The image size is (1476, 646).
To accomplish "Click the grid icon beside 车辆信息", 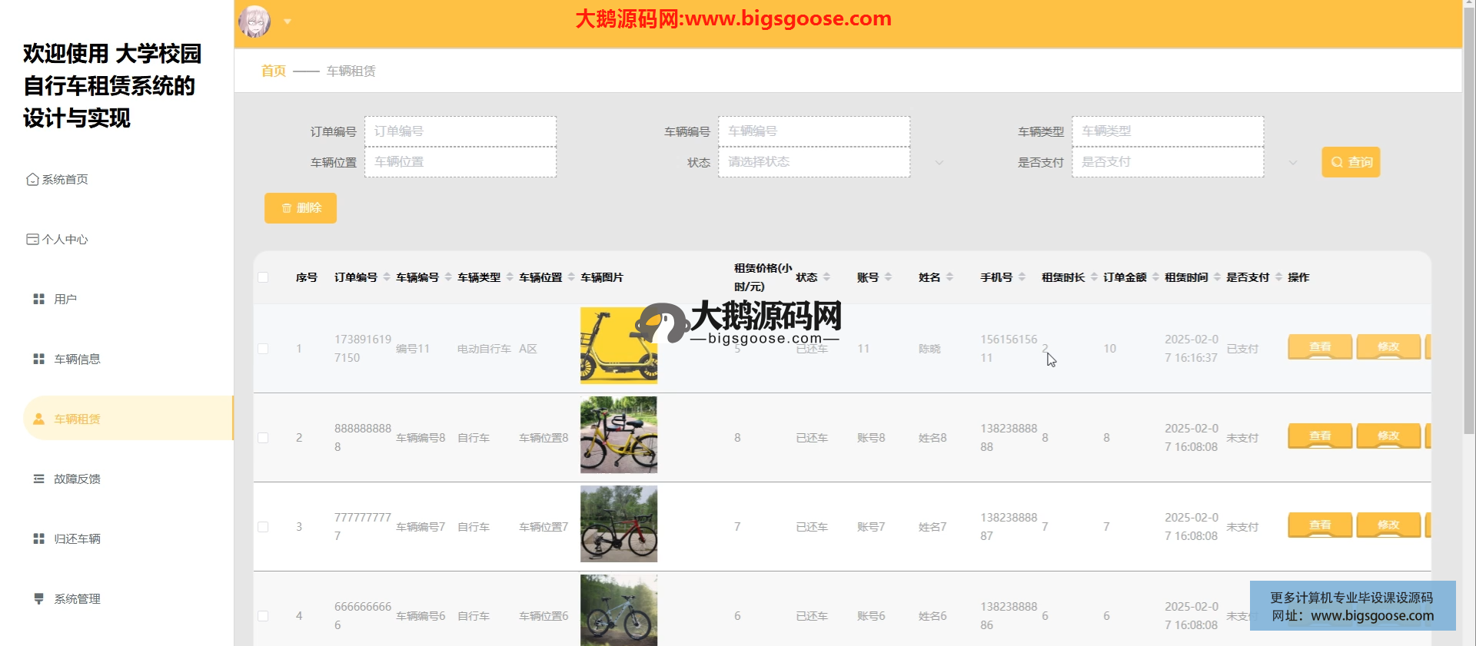I will [38, 359].
